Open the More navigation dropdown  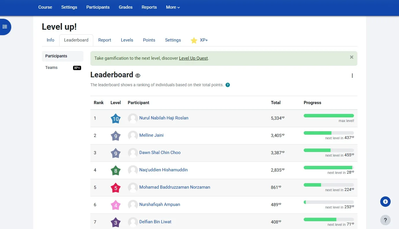point(172,7)
